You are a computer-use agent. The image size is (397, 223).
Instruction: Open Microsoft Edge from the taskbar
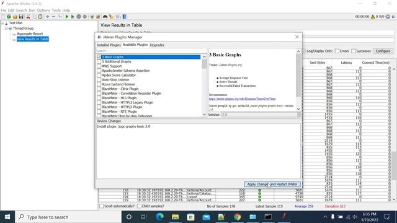coord(159,217)
